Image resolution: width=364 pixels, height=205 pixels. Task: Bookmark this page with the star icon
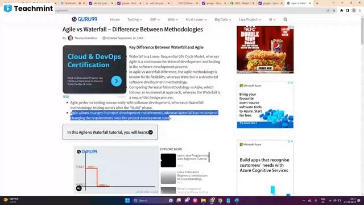(334, 10)
